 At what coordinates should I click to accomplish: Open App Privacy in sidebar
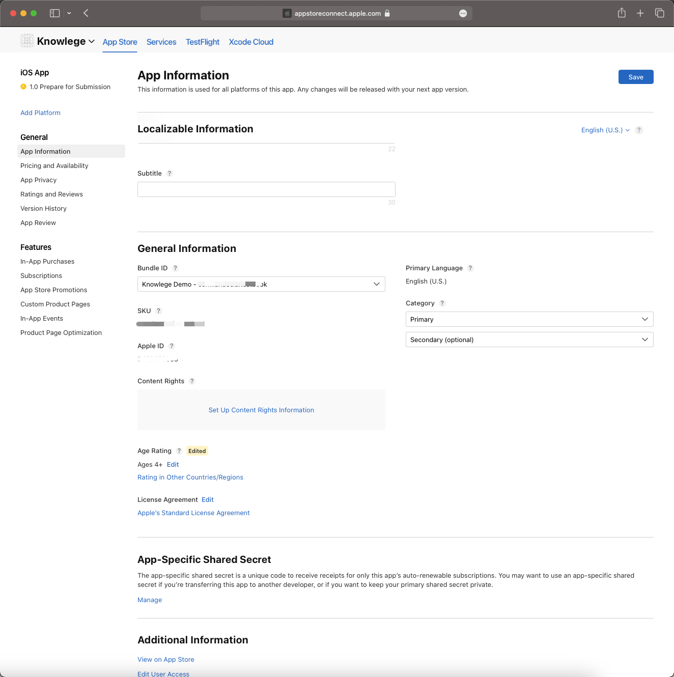[x=39, y=180]
